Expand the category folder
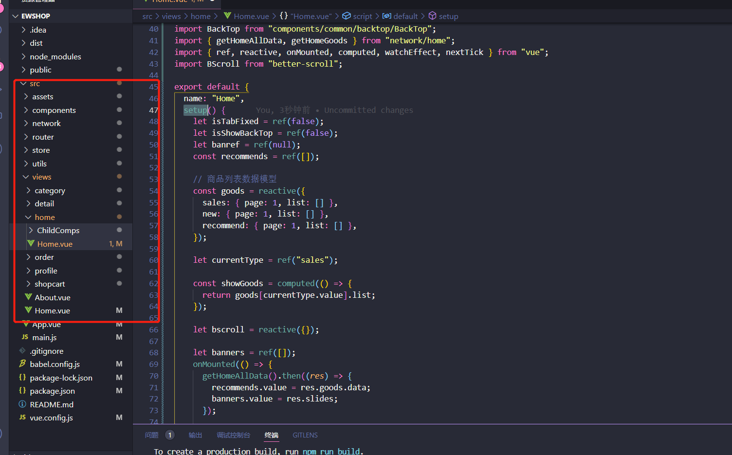The image size is (732, 455). pos(50,191)
